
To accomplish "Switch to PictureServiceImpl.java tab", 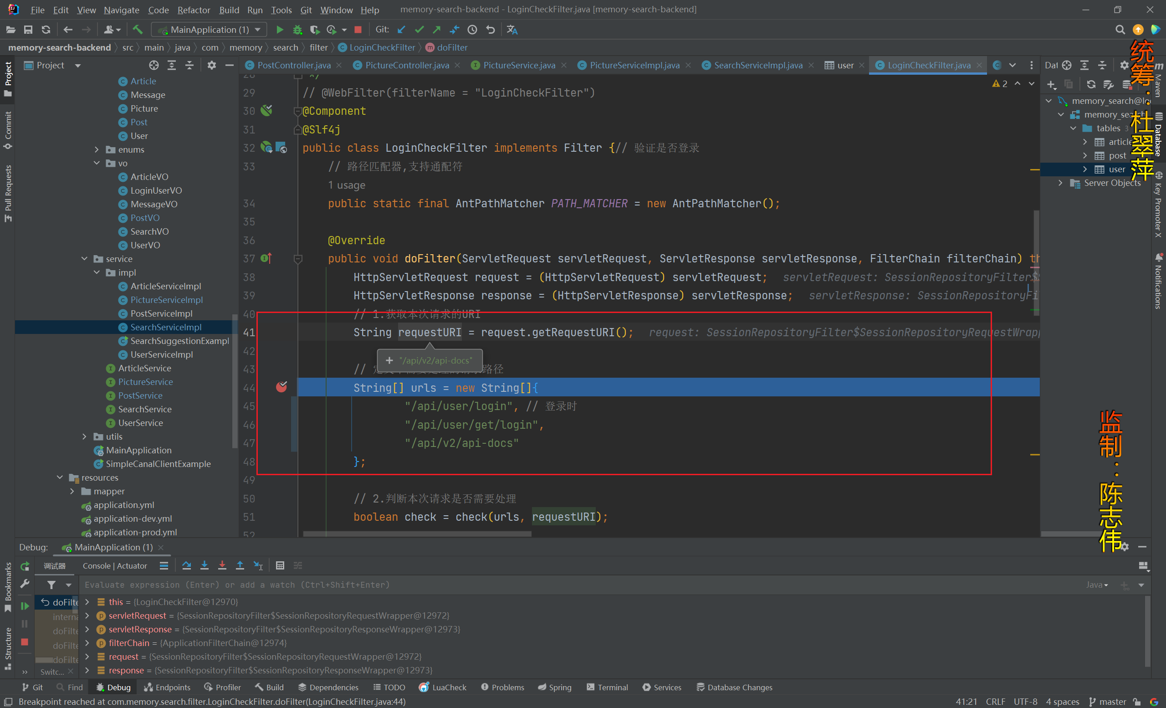I will click(634, 65).
